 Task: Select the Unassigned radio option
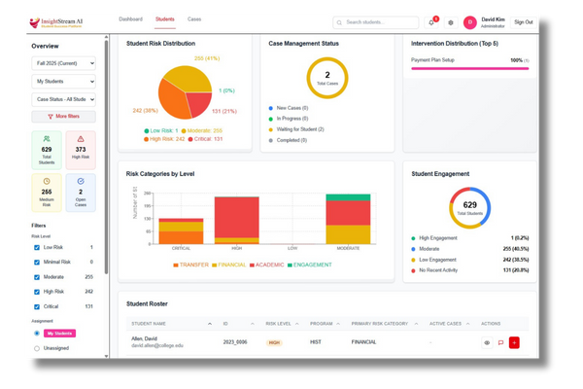37,347
